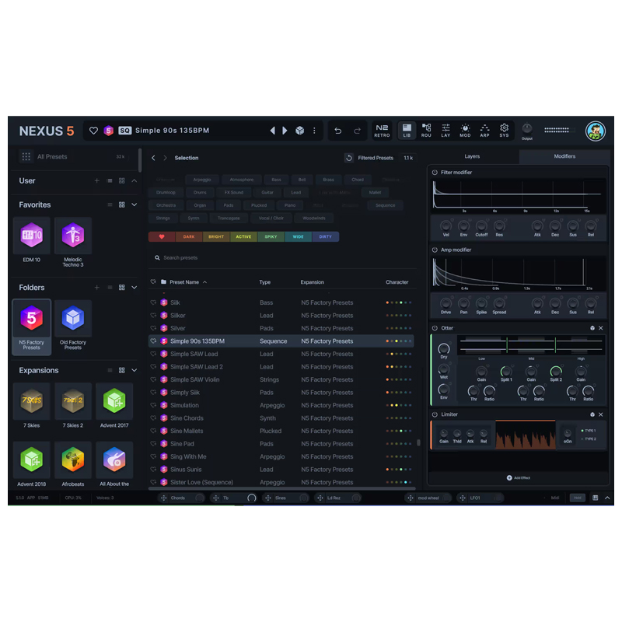Open the three-dot preset options menu
The image size is (622, 622).
pyautogui.click(x=314, y=131)
